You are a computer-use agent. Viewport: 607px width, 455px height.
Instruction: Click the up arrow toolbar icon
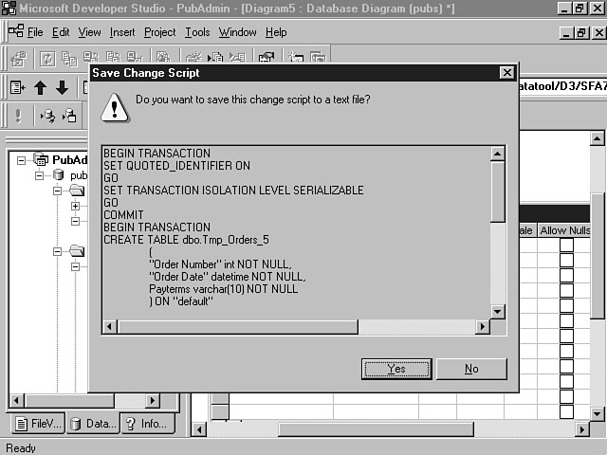coord(40,88)
